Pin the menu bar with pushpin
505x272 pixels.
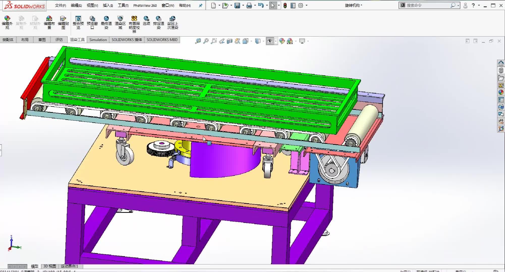201,6
